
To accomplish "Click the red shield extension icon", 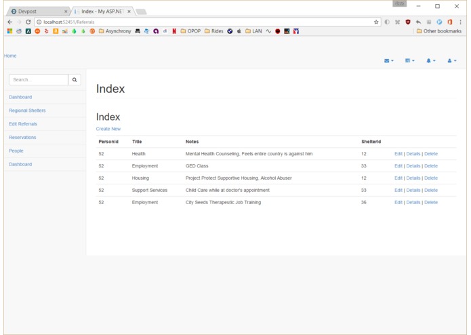I will pyautogui.click(x=408, y=22).
